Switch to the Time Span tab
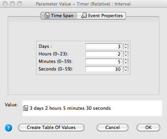Viewport: 167px width, 139px height. [59, 15]
